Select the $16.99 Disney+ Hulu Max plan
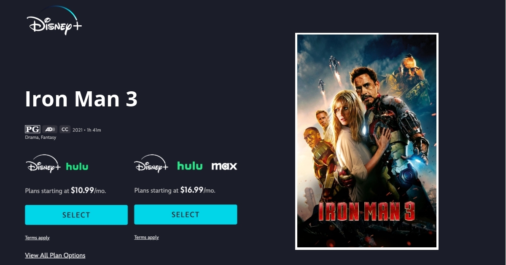506x265 pixels. (x=186, y=215)
